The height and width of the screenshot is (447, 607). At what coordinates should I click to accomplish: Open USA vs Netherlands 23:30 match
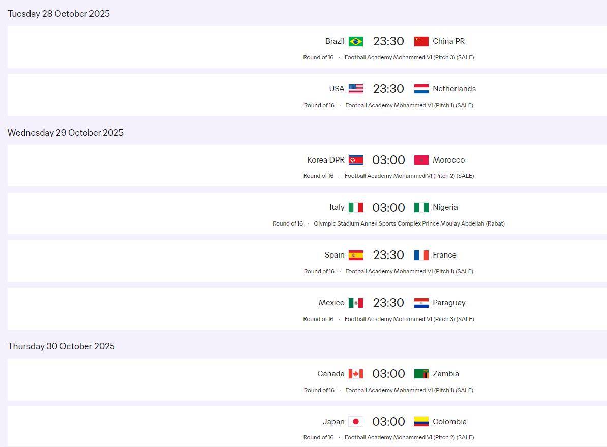click(388, 89)
